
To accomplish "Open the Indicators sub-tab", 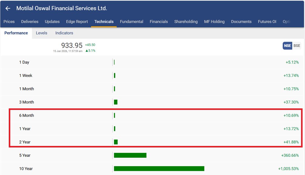I will 64,33.
